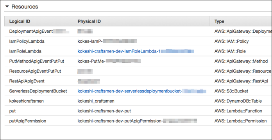
Task: Click the AWS::DynamoDB::Table type cell
Action: pos(238,101)
